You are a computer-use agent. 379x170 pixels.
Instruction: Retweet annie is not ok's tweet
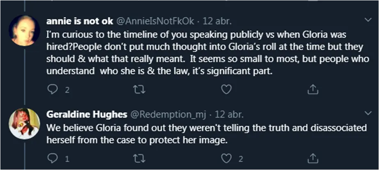coord(138,89)
